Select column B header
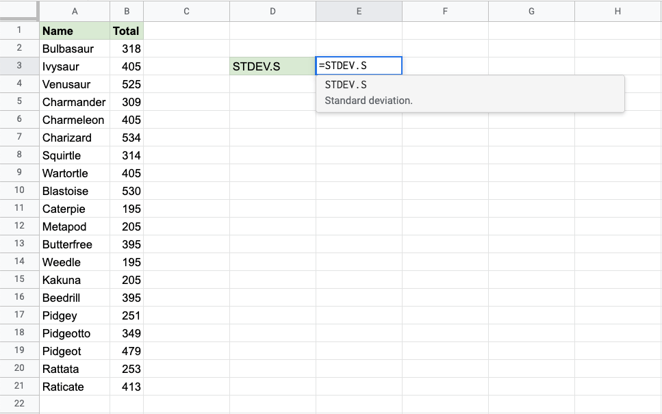Image resolution: width=662 pixels, height=414 pixels. [x=127, y=11]
